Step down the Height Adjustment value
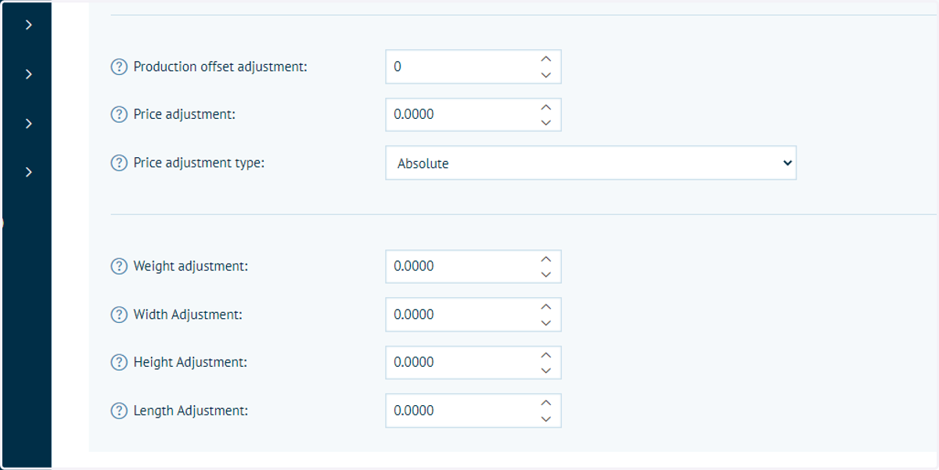The height and width of the screenshot is (470, 939). pyautogui.click(x=546, y=371)
